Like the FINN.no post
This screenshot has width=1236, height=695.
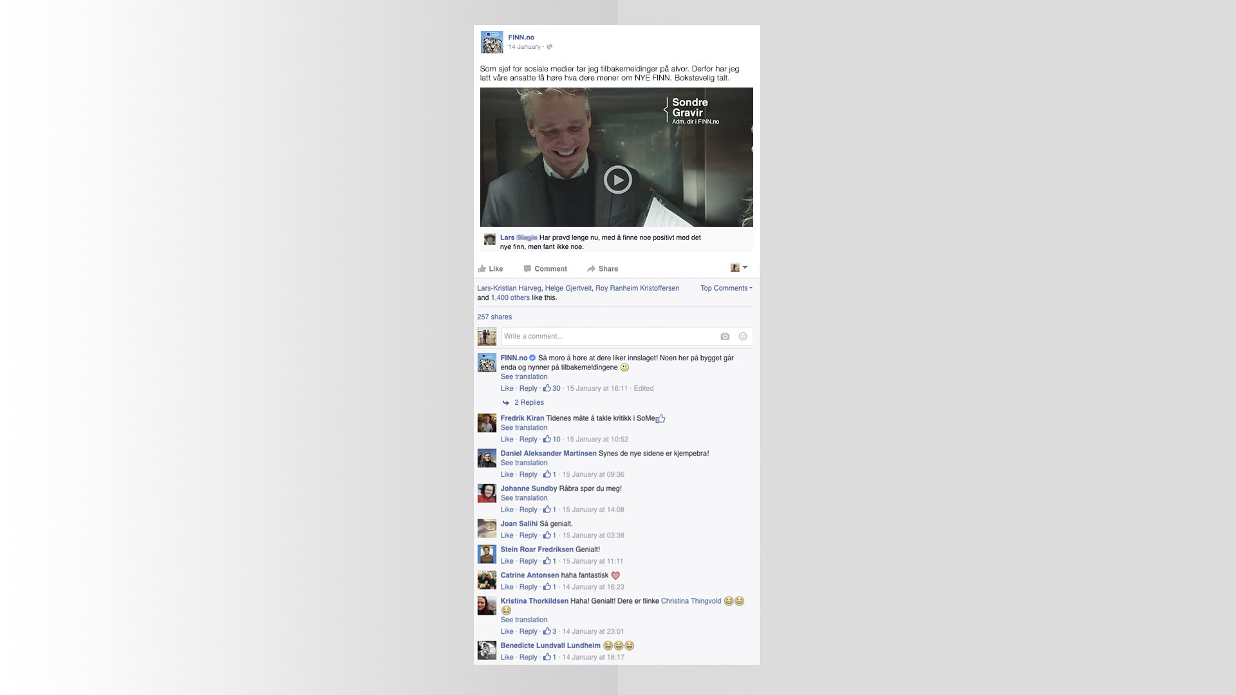click(491, 269)
